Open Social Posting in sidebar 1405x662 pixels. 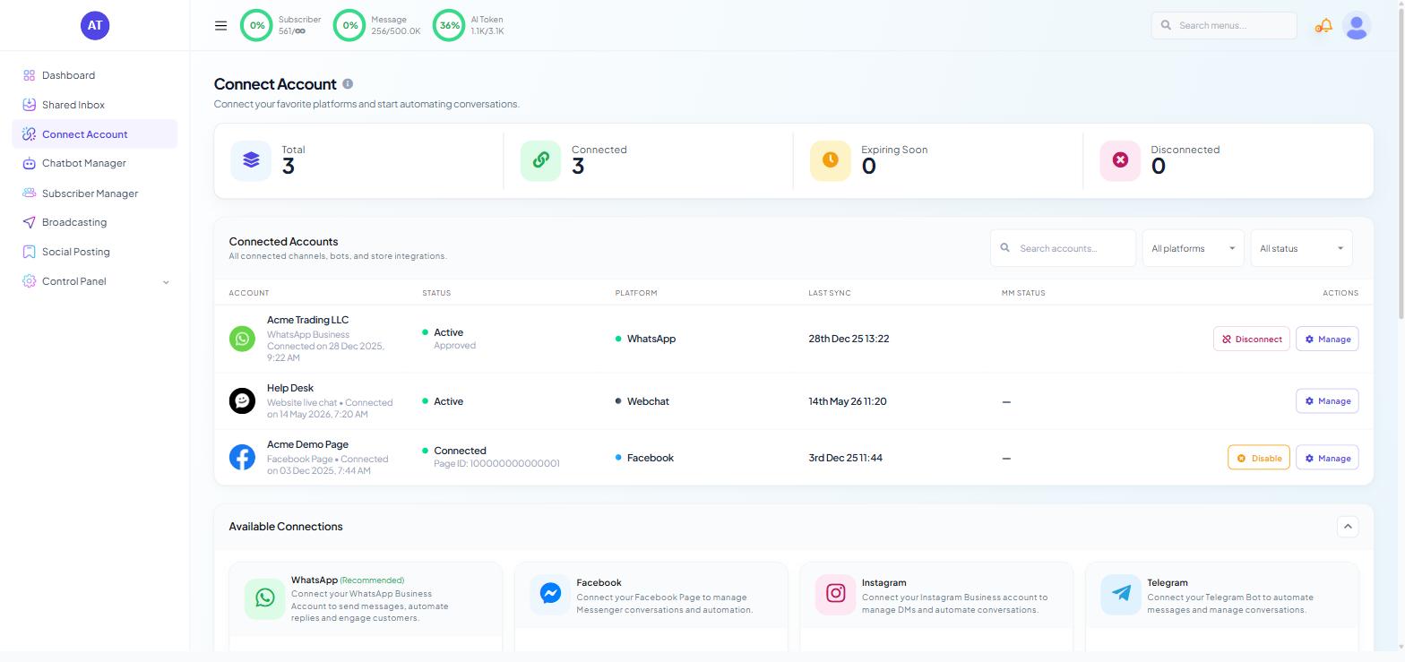95,252
